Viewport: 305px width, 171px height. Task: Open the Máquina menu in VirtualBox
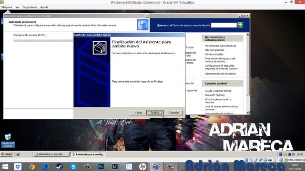pyautogui.click(x=7, y=7)
